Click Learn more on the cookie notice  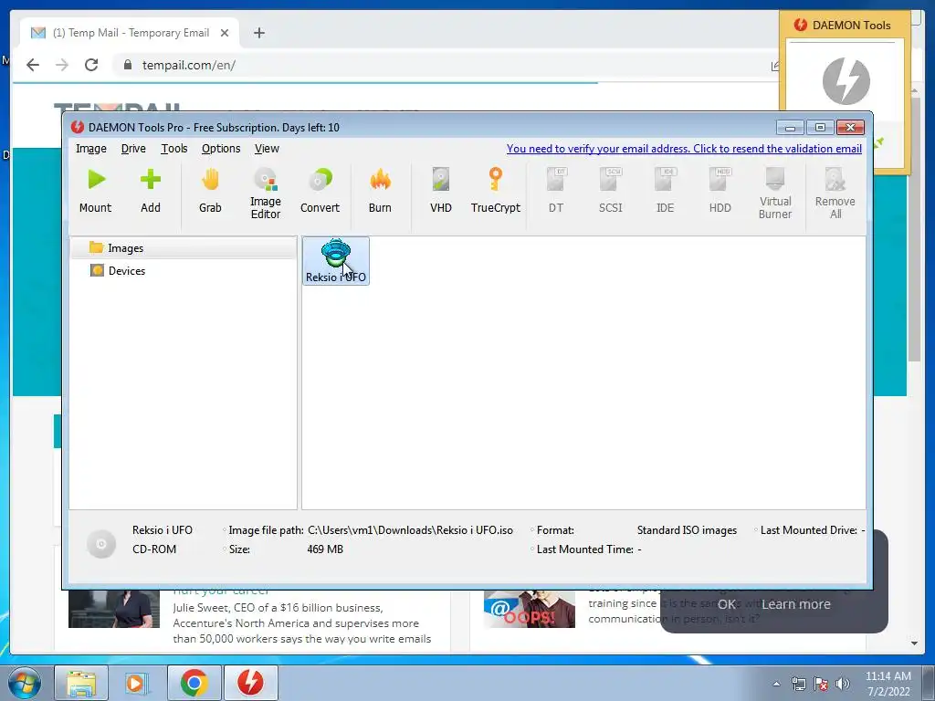tap(795, 604)
